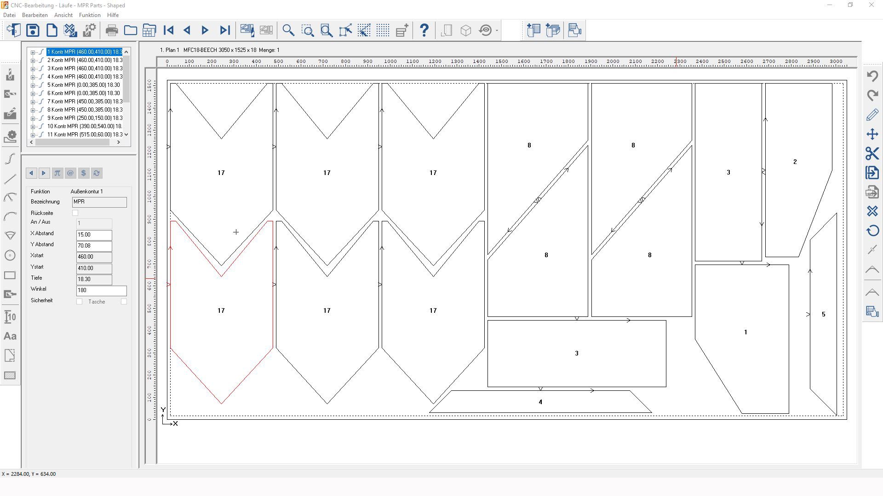Click the Winkel input field

click(x=101, y=291)
